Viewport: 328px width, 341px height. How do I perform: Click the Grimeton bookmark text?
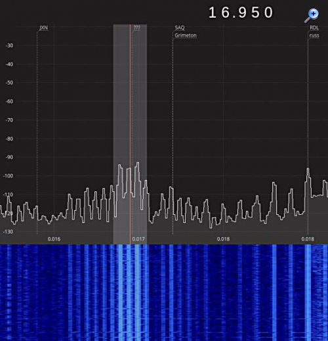pos(186,35)
